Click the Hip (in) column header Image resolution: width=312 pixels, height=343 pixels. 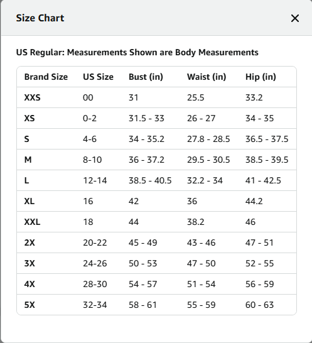tap(261, 77)
